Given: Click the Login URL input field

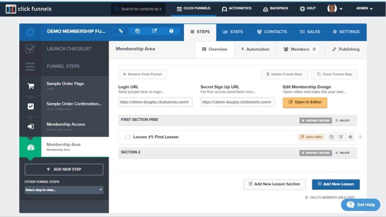Looking at the screenshot, I should click(155, 102).
